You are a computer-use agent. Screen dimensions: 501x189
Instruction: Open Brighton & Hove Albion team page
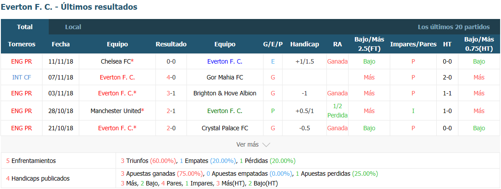[x=225, y=93]
